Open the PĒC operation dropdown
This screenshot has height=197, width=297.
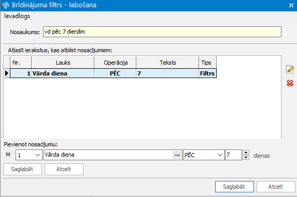point(204,155)
